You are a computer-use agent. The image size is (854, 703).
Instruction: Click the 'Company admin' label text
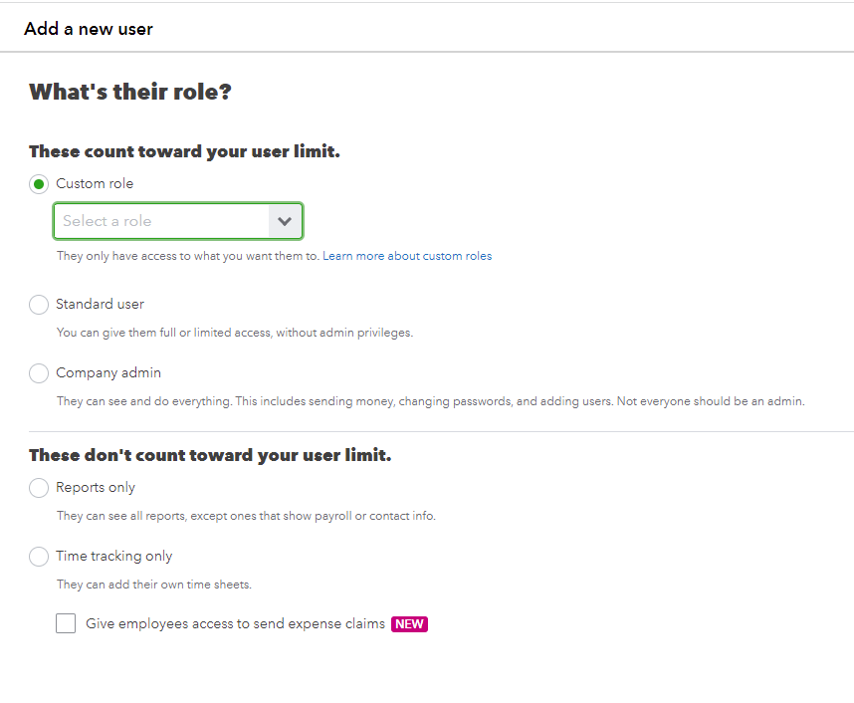click(x=108, y=373)
